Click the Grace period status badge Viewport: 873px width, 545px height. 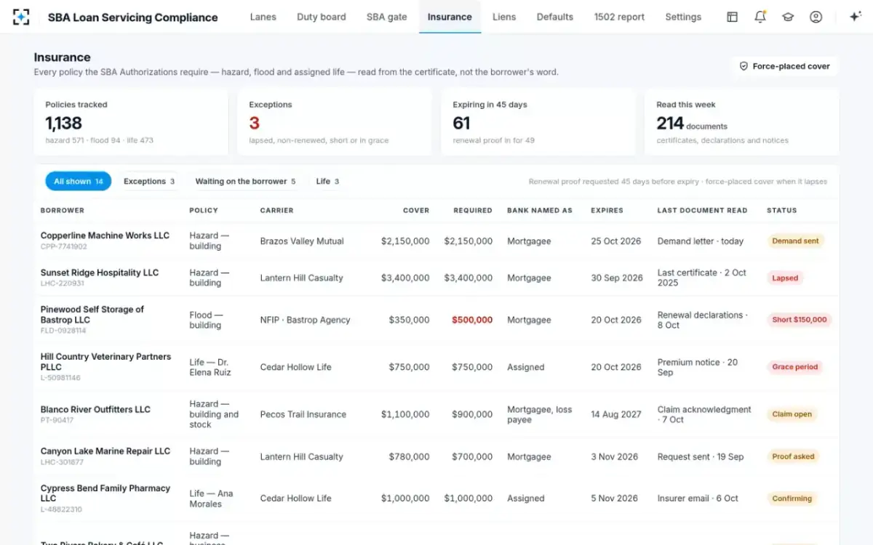[795, 367]
